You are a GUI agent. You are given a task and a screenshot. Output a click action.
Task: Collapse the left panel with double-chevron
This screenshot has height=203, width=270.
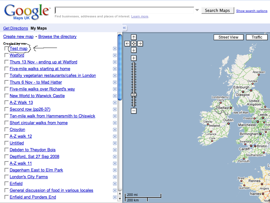coord(125,28)
